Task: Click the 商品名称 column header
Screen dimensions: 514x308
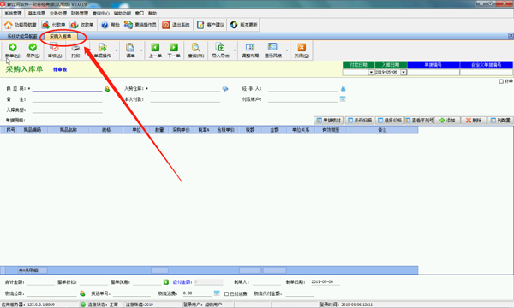Action: (69, 130)
